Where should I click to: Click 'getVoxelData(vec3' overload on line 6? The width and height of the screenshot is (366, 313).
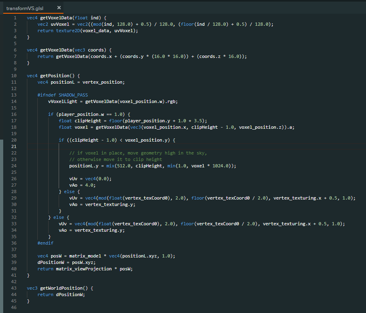[x=63, y=50]
